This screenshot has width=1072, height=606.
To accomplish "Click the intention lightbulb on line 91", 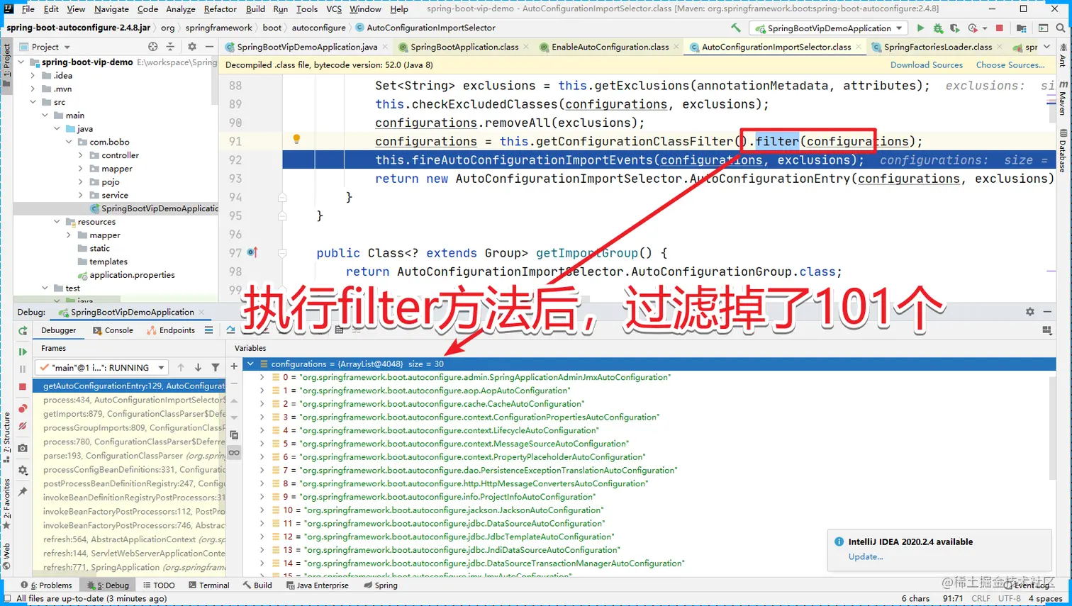I will point(296,139).
